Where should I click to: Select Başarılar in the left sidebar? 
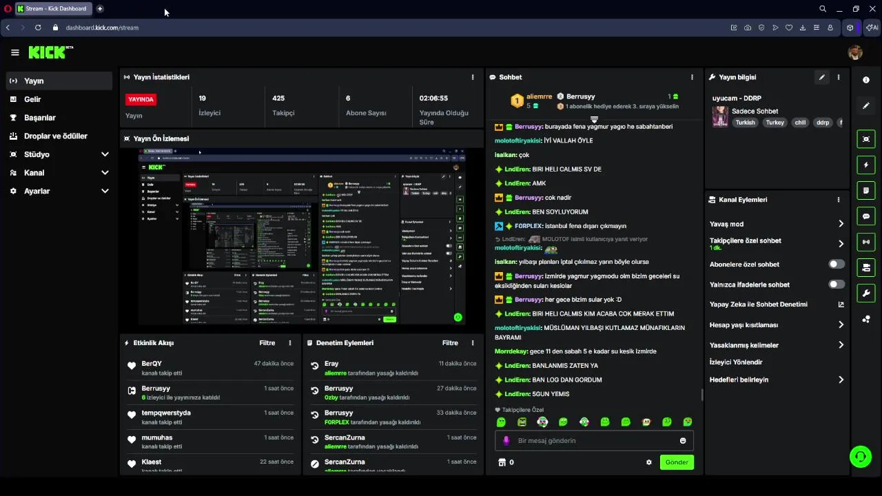point(59,118)
